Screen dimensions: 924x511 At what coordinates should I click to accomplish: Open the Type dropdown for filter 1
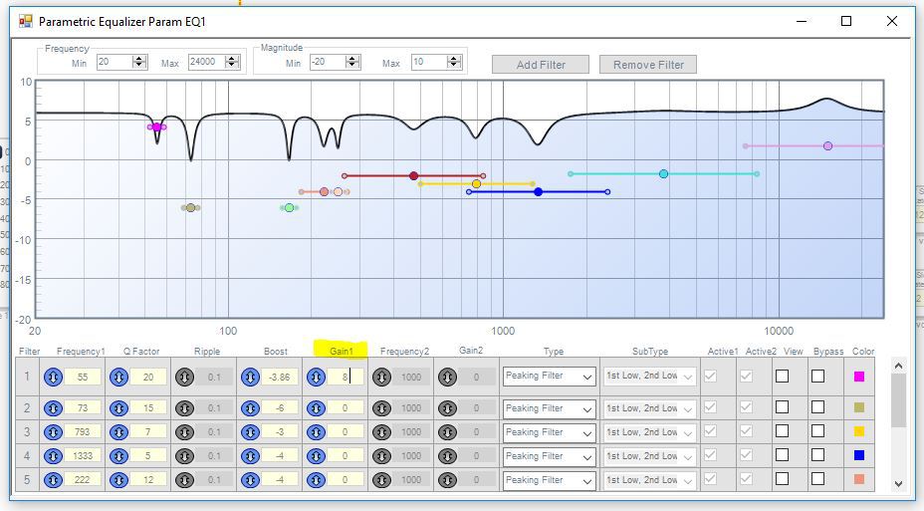pyautogui.click(x=549, y=377)
